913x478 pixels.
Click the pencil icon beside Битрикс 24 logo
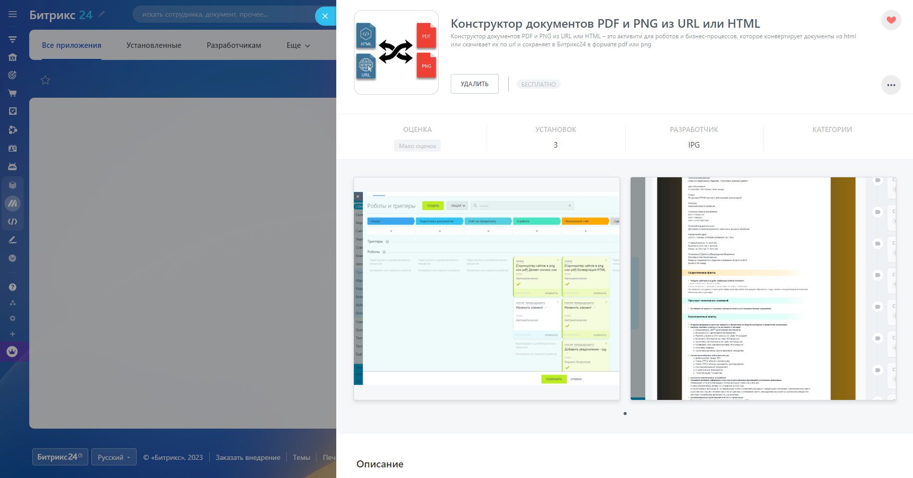tap(102, 14)
